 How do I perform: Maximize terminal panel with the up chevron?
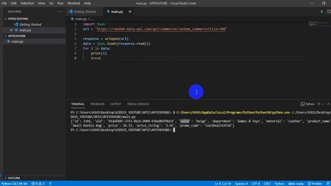(329, 104)
